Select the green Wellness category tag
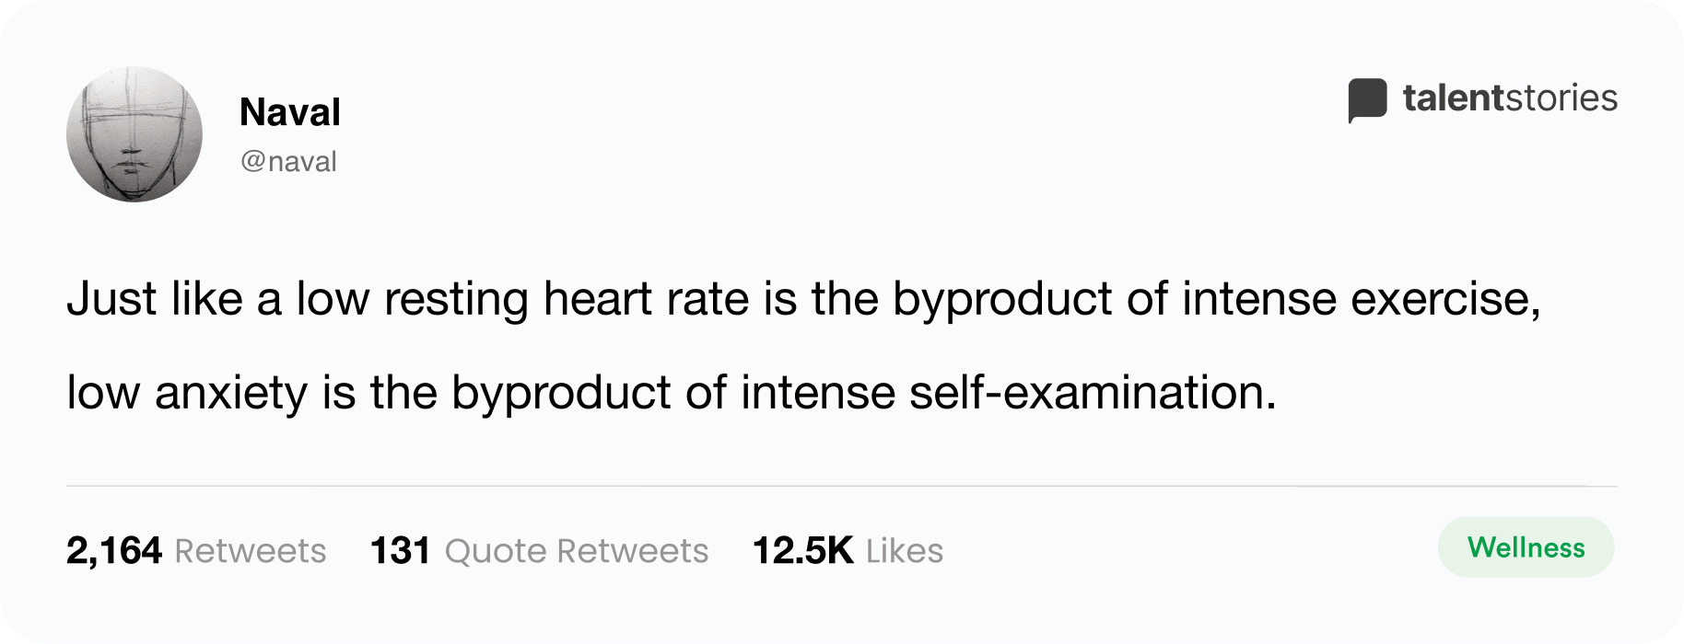 1526,547
